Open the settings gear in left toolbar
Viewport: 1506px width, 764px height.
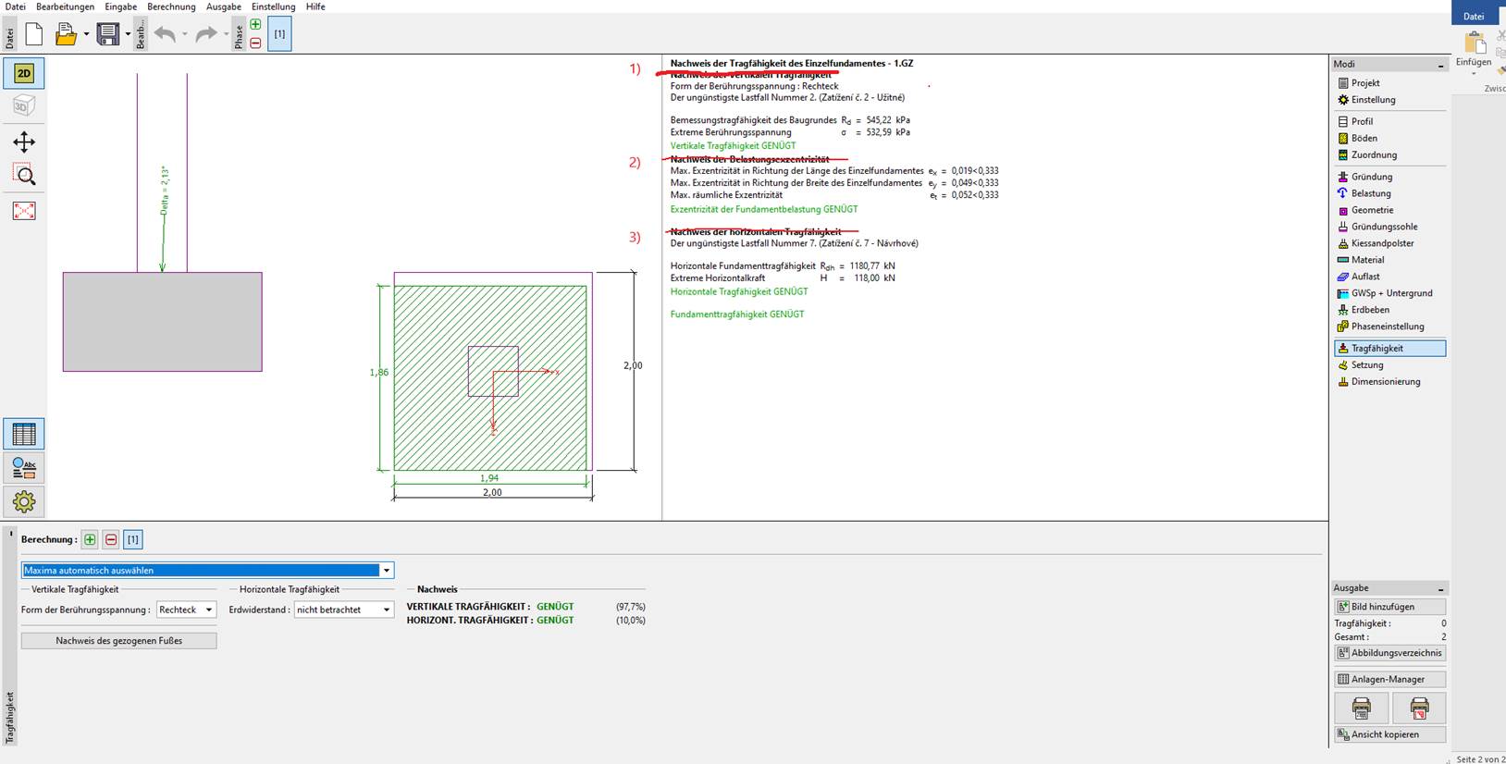click(x=24, y=501)
